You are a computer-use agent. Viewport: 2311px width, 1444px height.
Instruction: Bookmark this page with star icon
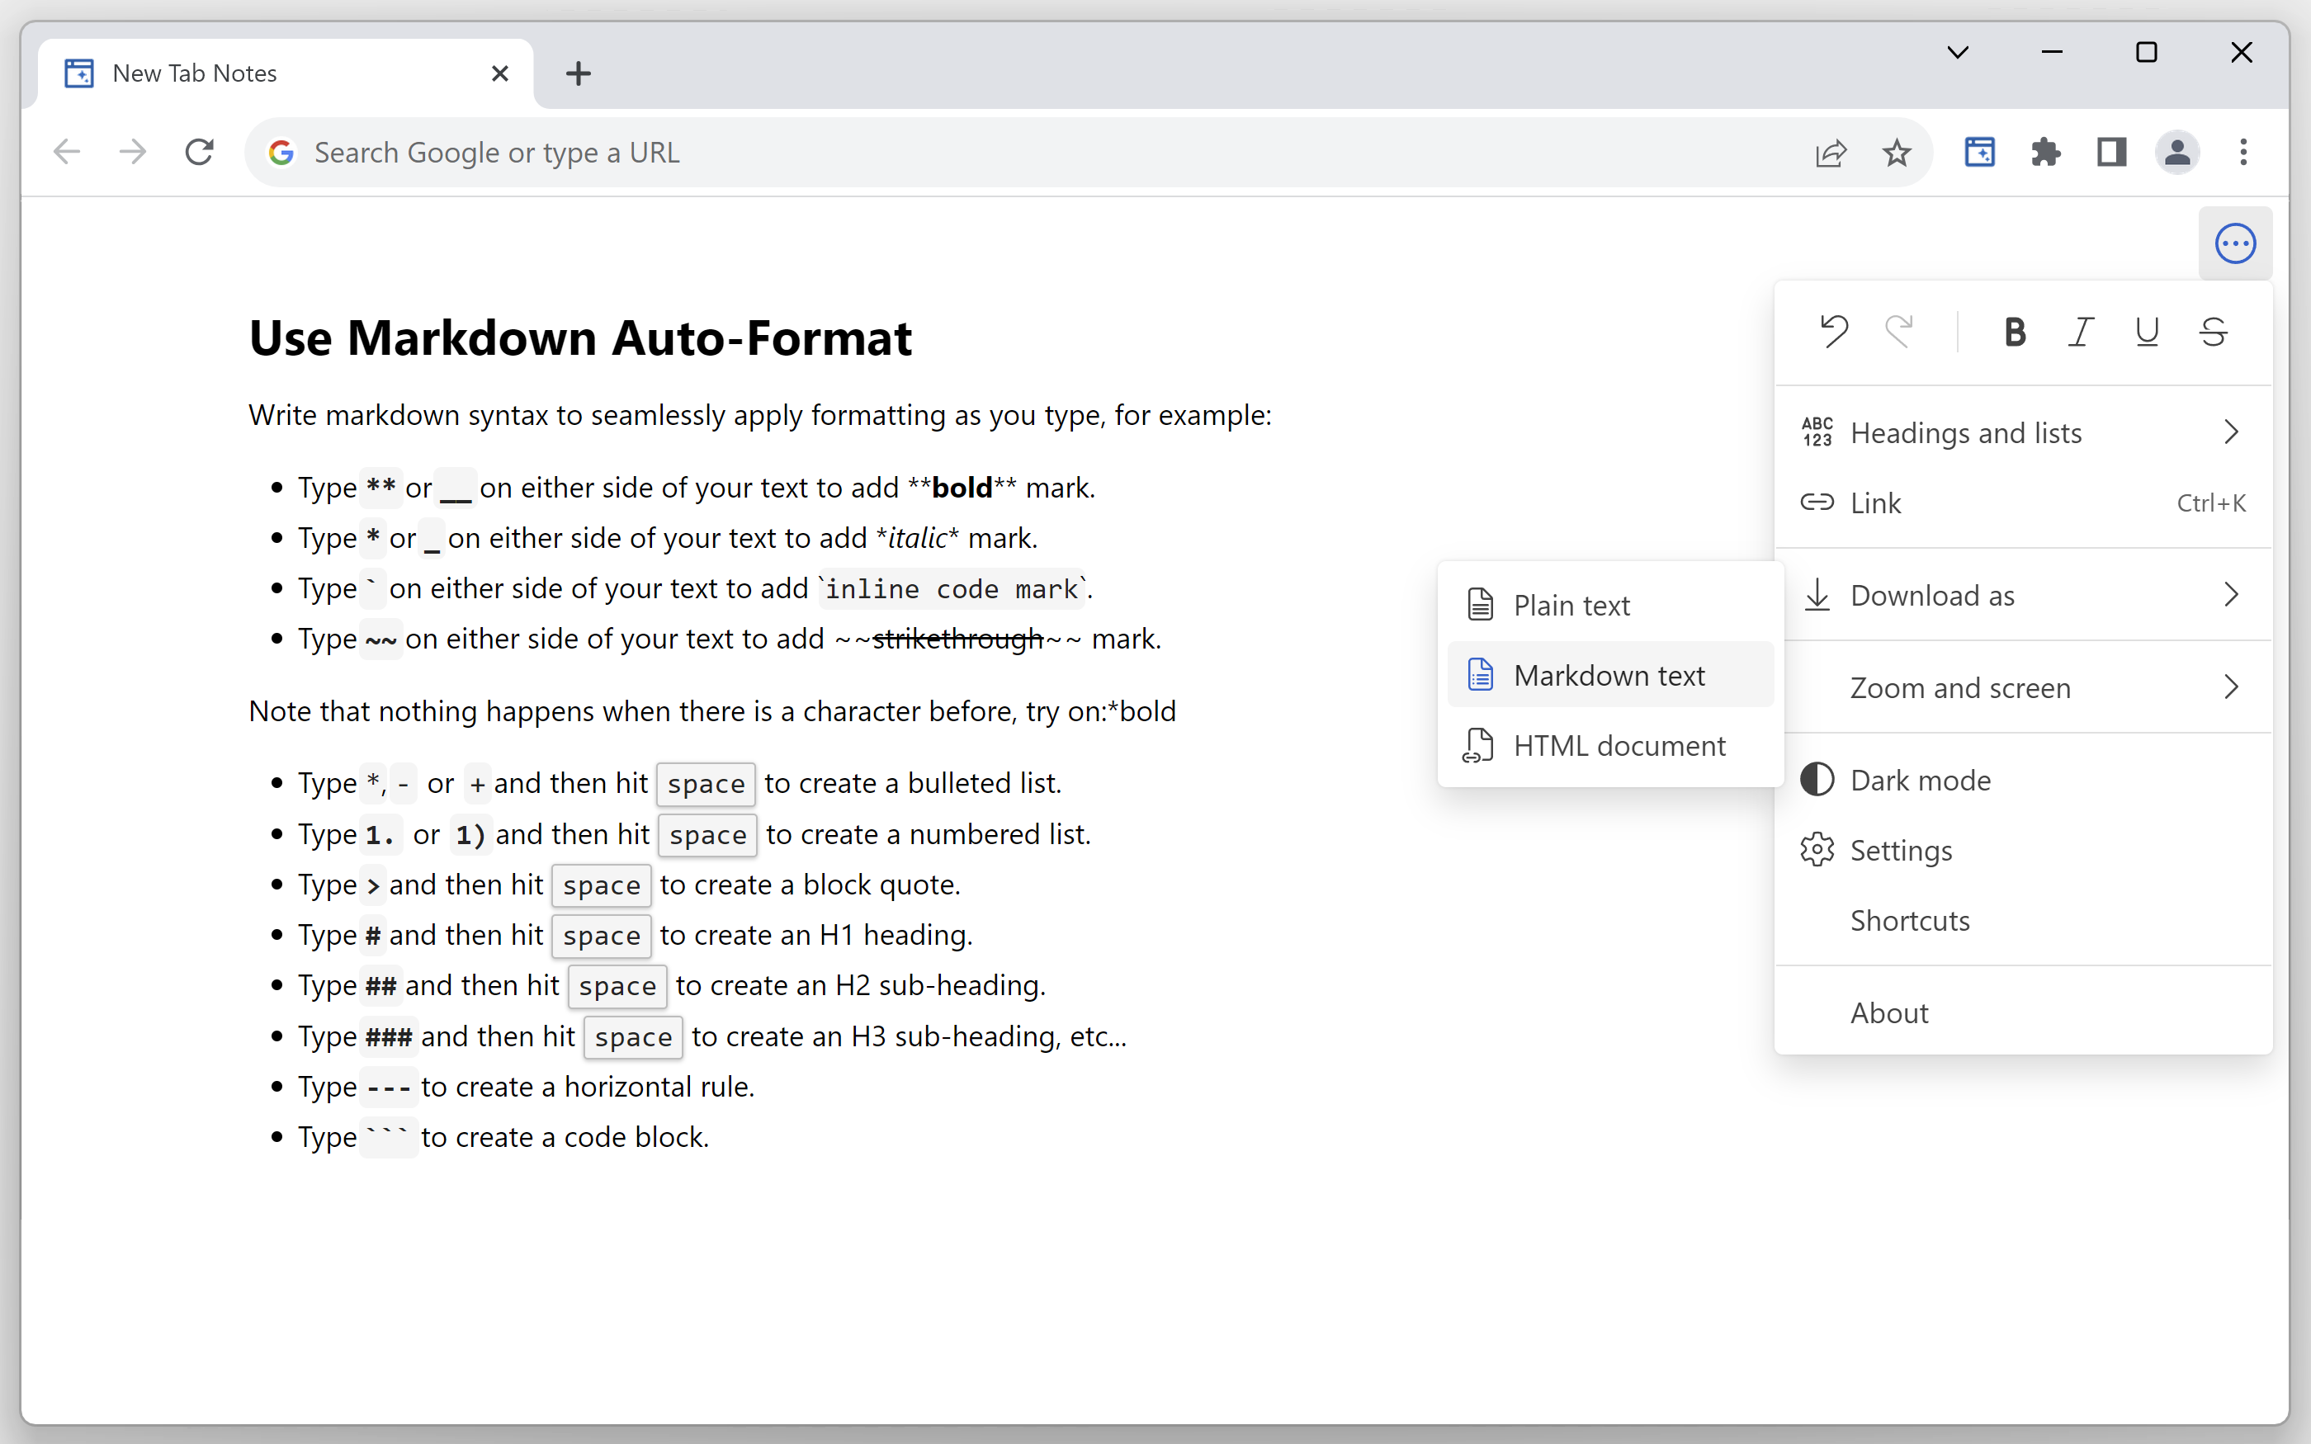point(1897,152)
